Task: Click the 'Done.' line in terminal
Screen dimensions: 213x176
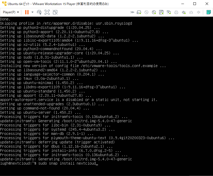Action: (5, 19)
